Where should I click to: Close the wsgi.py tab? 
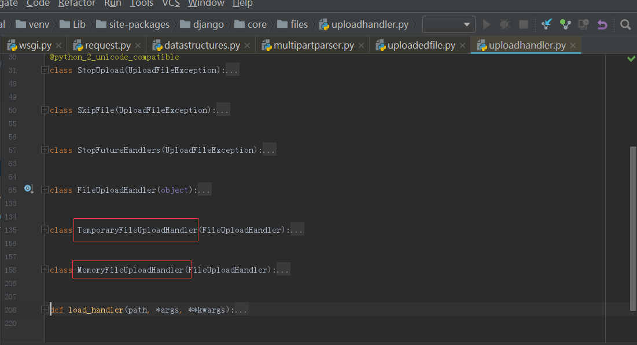coord(59,46)
